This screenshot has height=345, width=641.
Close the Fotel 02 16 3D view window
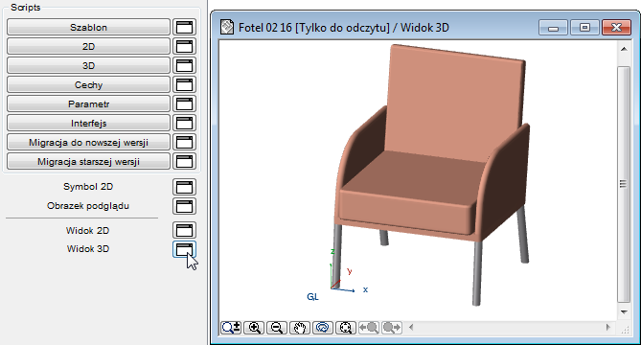click(x=616, y=28)
